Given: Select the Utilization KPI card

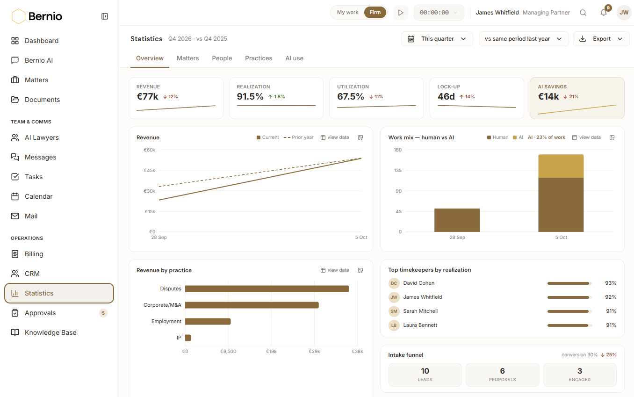Looking at the screenshot, I should pos(376,98).
